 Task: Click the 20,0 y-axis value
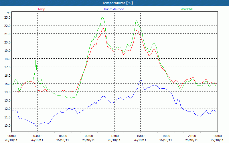click(x=7, y=42)
